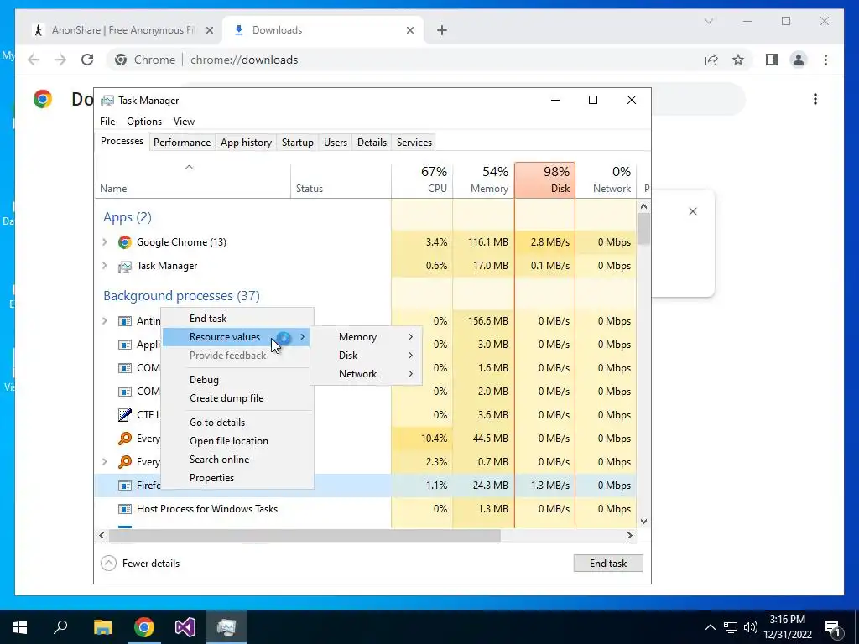
Task: Click the network icon in system tray
Action: (x=731, y=627)
